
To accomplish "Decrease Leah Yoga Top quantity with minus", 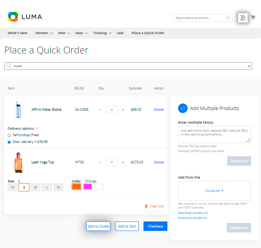I will 100,162.
